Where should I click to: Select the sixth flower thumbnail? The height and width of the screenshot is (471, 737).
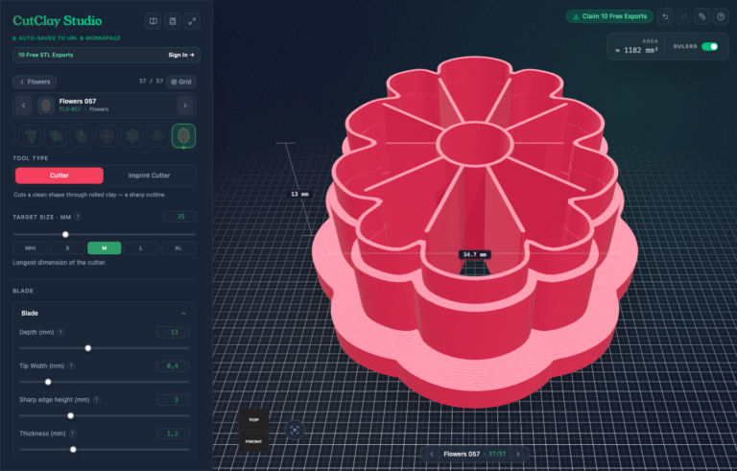pyautogui.click(x=158, y=136)
